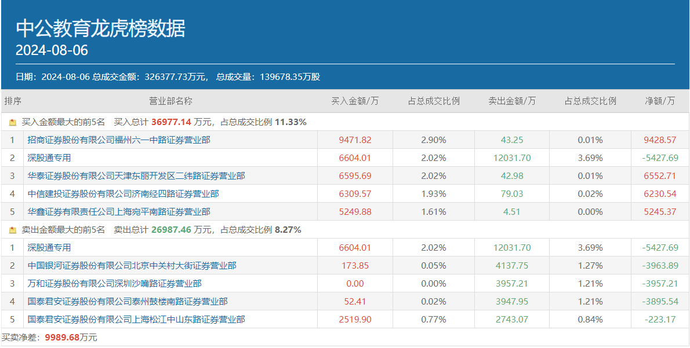The width and height of the screenshot is (690, 348).
Task: Click the 排序 column header
Action: click(13, 101)
